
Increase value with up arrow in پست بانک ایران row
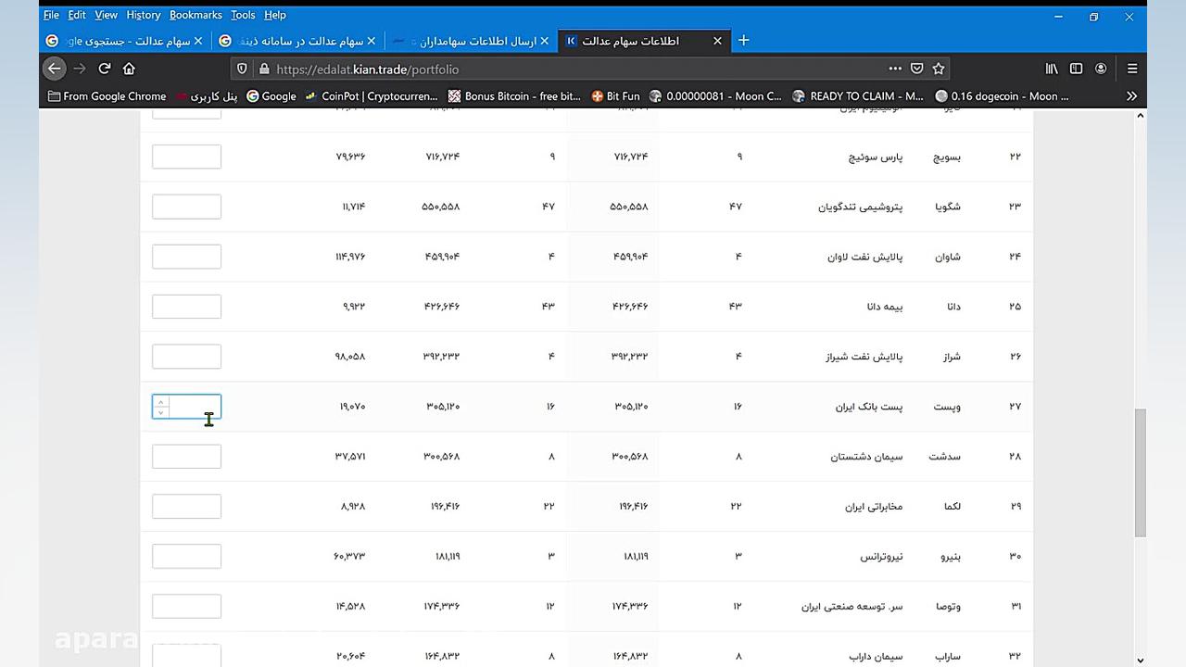(x=161, y=402)
